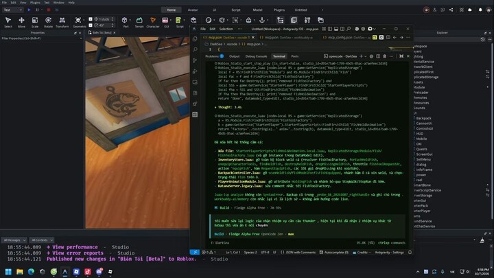Start playtest with the Play button
Screen dimensions: 494x278
[x=29, y=10]
